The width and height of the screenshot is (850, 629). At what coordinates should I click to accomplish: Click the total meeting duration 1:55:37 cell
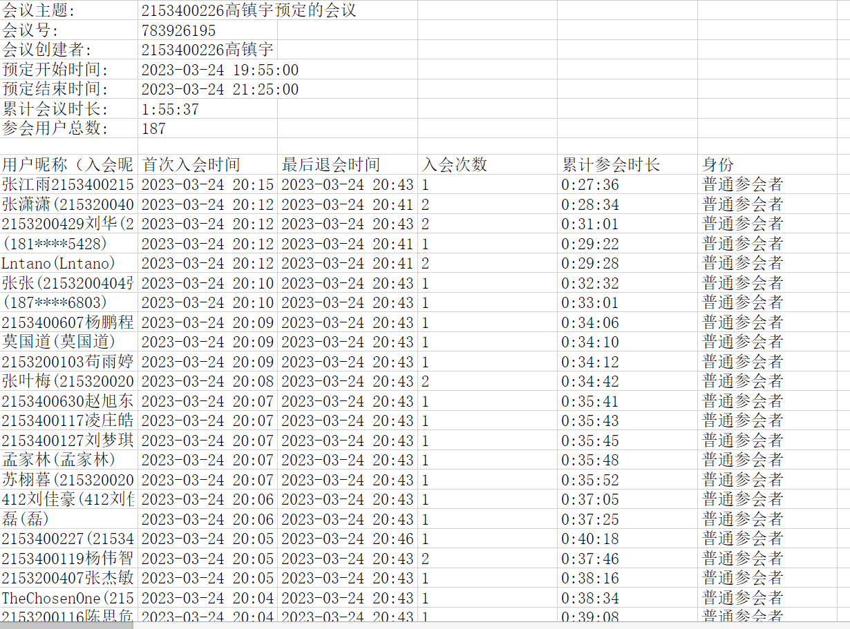tap(170, 109)
